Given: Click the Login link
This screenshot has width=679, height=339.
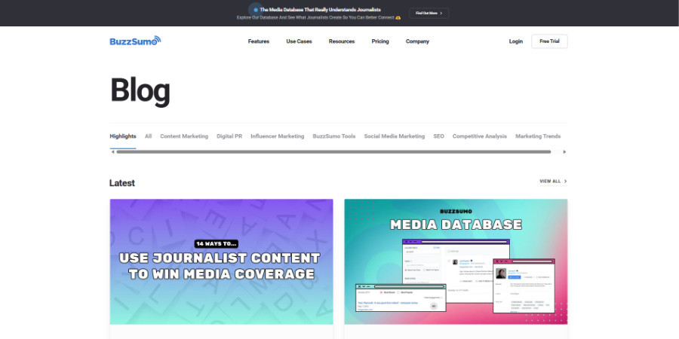Looking at the screenshot, I should click(x=516, y=41).
